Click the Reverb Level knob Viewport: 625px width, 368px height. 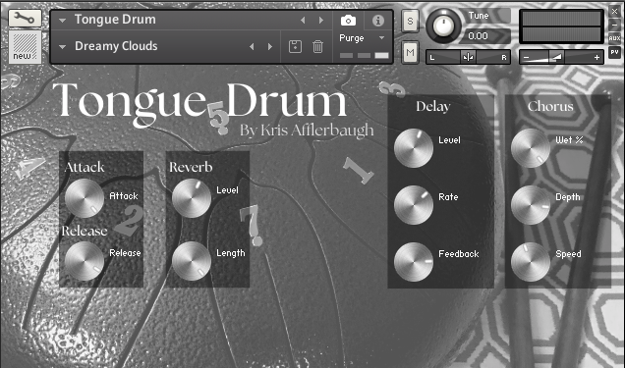coord(192,198)
